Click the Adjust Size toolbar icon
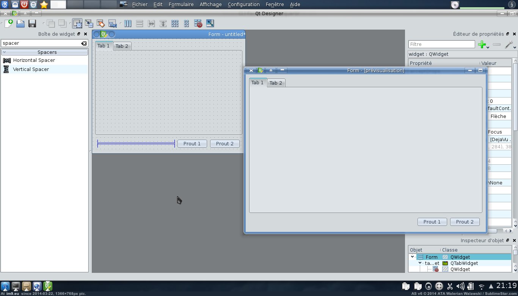 pyautogui.click(x=210, y=24)
